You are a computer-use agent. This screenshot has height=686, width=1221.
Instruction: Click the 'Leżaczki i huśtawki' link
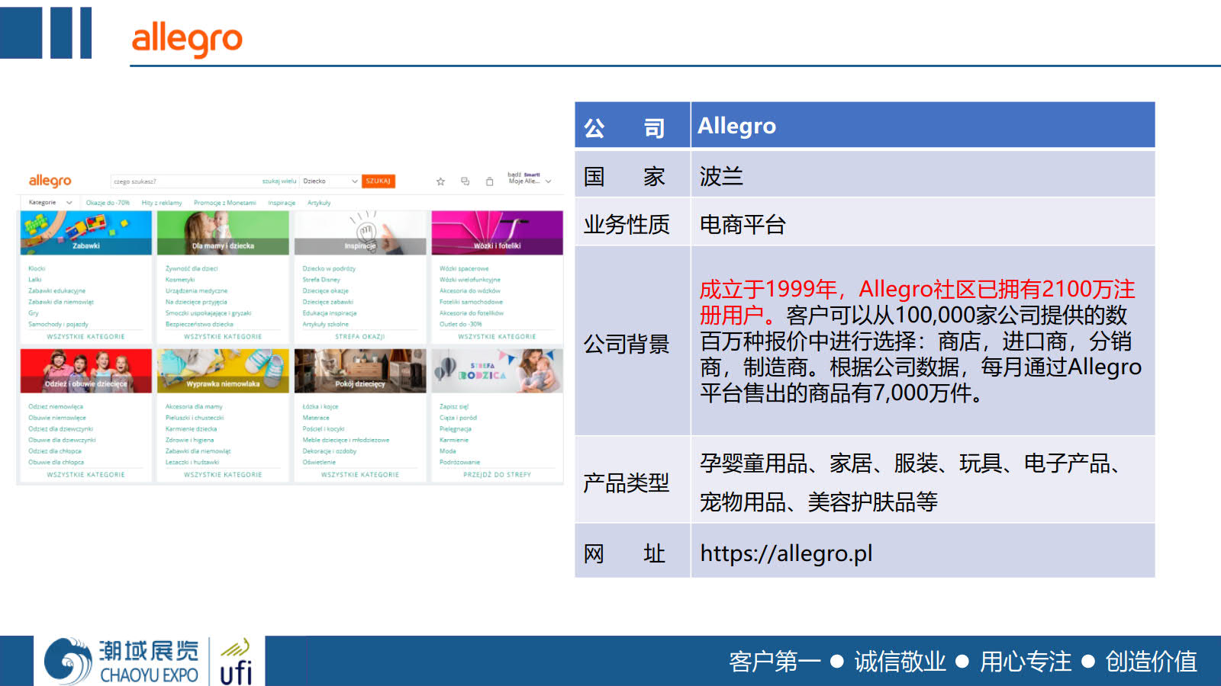pos(192,462)
